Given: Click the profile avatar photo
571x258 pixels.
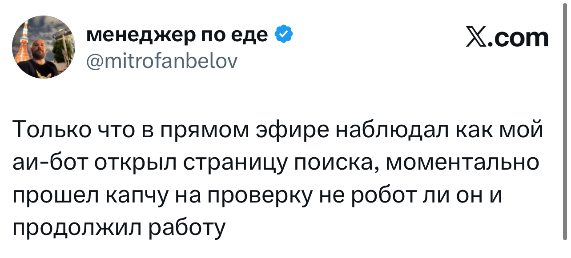Looking at the screenshot, I should point(44,47).
